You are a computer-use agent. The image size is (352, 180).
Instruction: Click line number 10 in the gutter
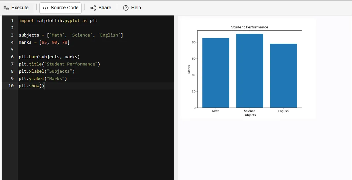click(x=11, y=86)
